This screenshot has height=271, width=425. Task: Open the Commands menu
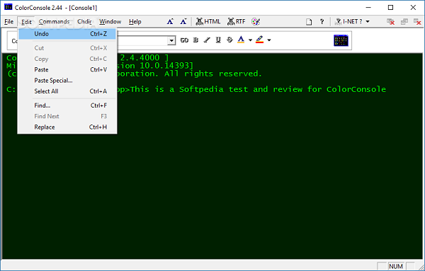[x=54, y=21]
